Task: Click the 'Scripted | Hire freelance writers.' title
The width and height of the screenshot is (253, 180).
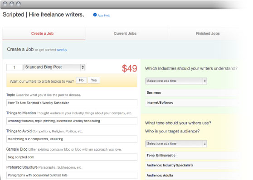Action: pyautogui.click(x=44, y=14)
